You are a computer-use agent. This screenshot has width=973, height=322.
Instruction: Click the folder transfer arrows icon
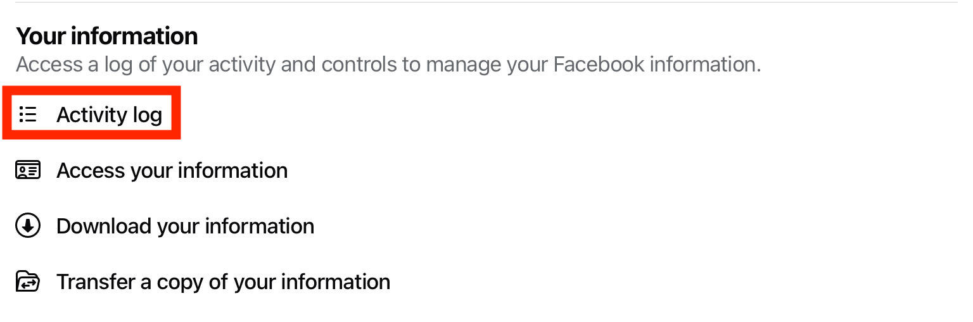(28, 282)
